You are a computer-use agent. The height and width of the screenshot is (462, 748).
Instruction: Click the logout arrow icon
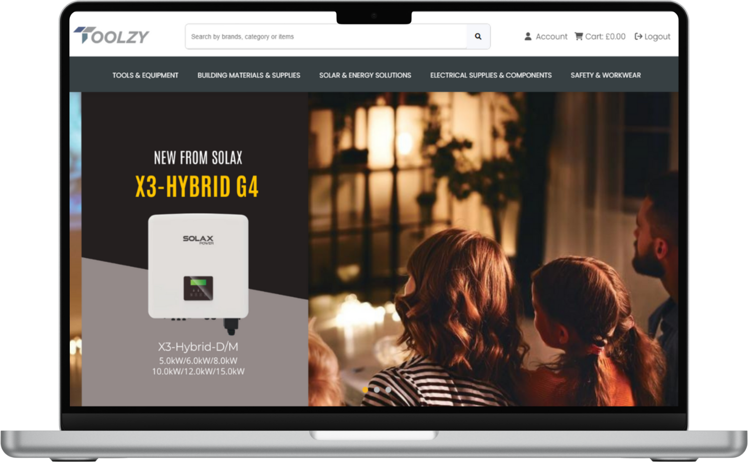(638, 36)
